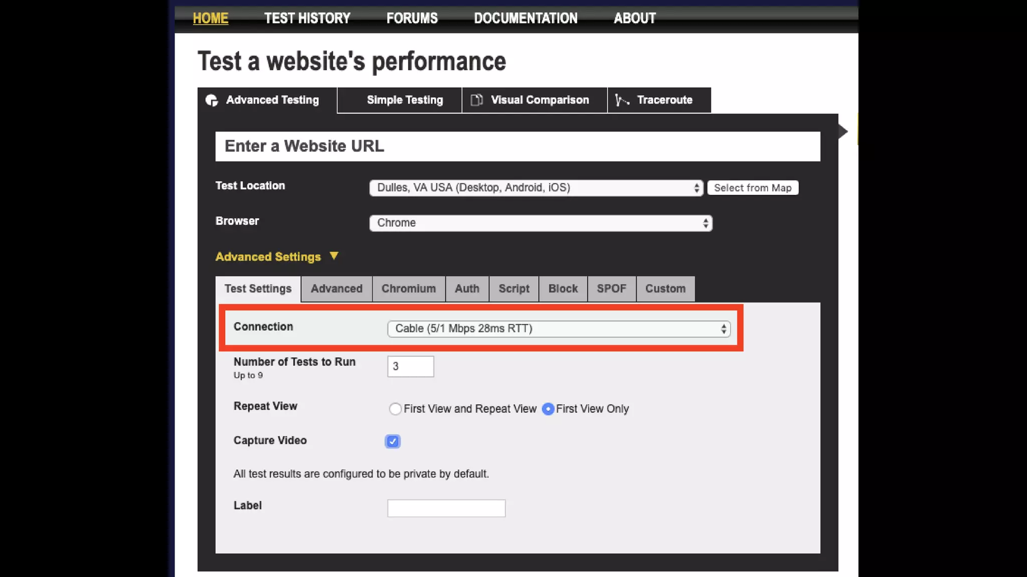
Task: Open the SPOF tab
Action: point(611,289)
